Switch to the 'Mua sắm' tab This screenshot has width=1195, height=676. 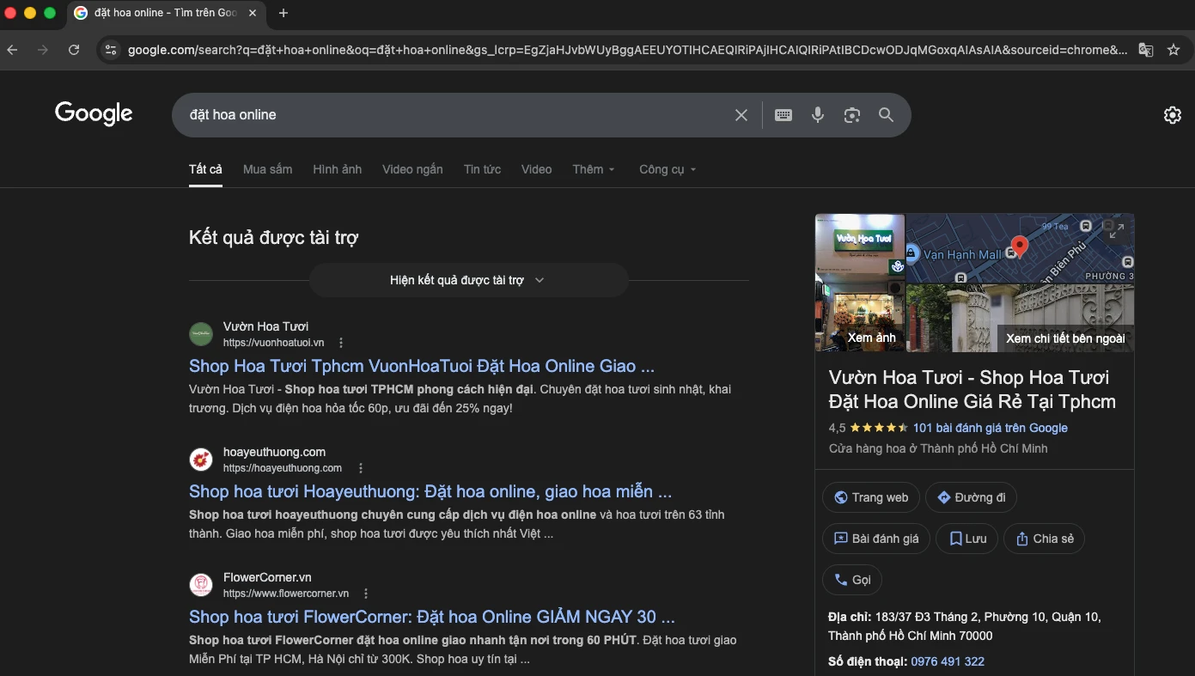(x=268, y=169)
